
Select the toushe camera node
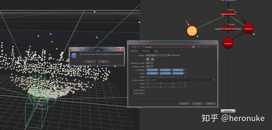[x=192, y=31]
